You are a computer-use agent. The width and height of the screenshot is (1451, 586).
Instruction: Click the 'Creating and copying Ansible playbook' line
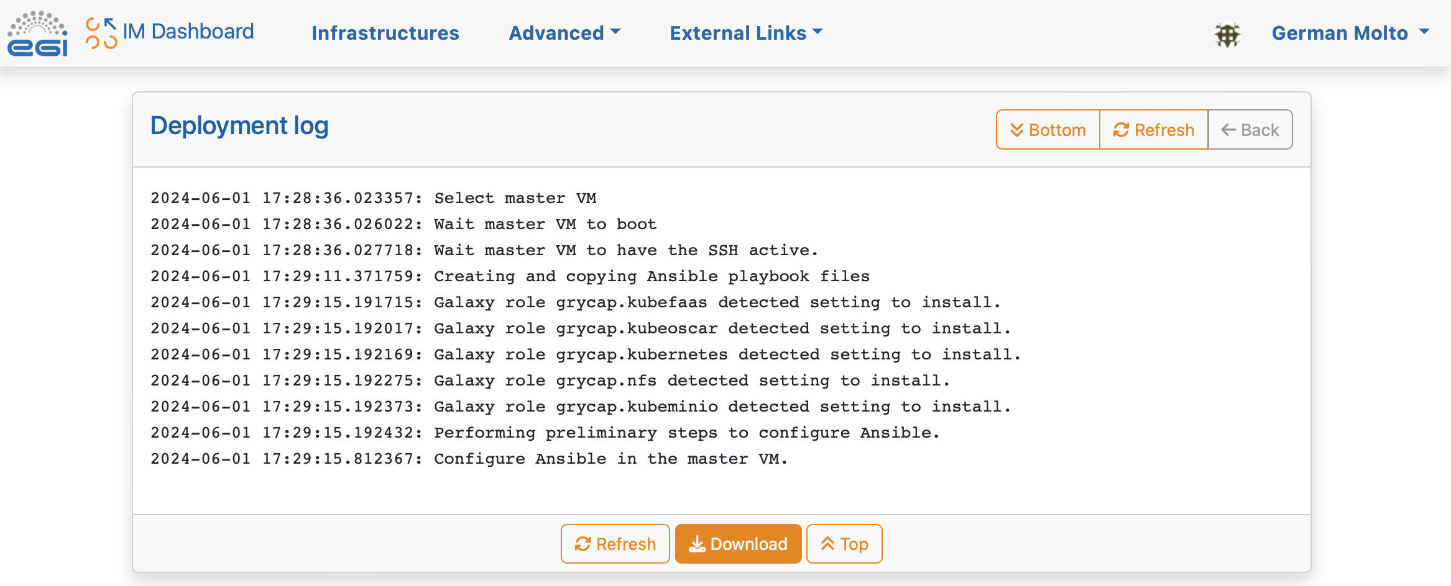[510, 276]
